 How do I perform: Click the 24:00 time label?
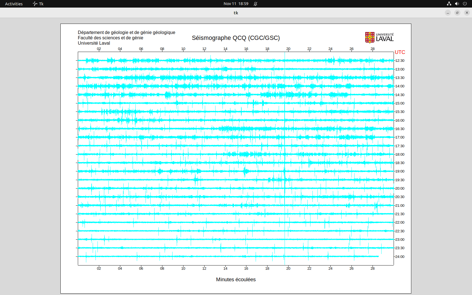[400, 257]
